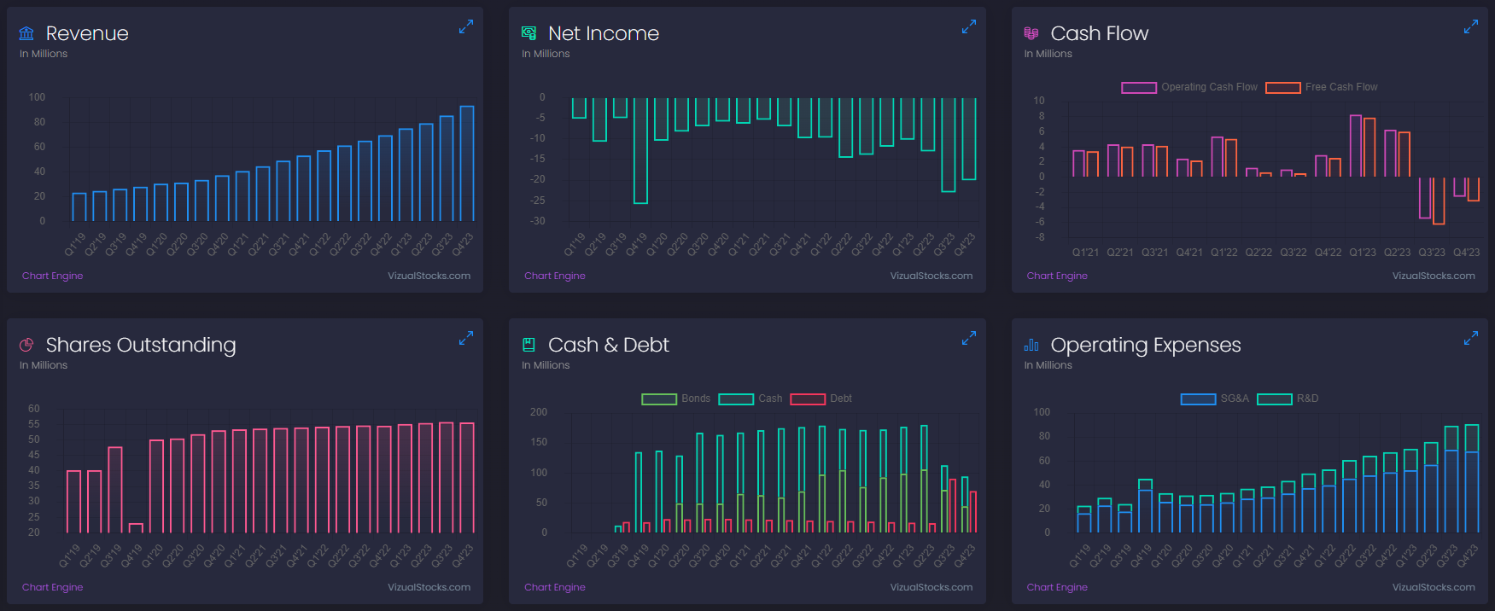This screenshot has width=1495, height=611.
Task: Expand the Cash Flow chart to fullscreen
Action: [1470, 27]
